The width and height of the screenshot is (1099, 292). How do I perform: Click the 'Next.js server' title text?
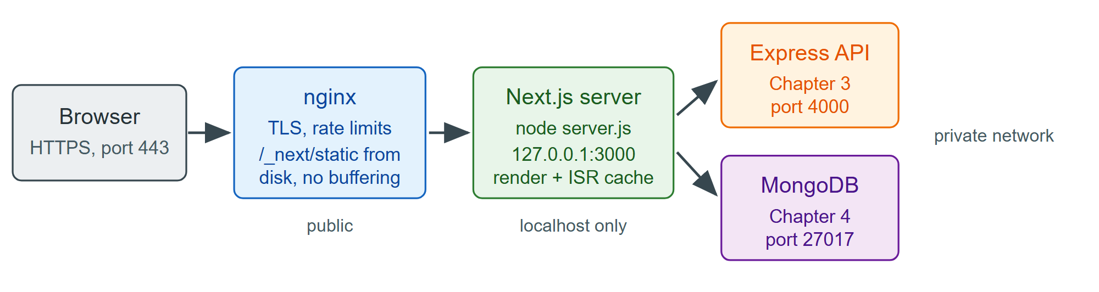[x=573, y=97]
